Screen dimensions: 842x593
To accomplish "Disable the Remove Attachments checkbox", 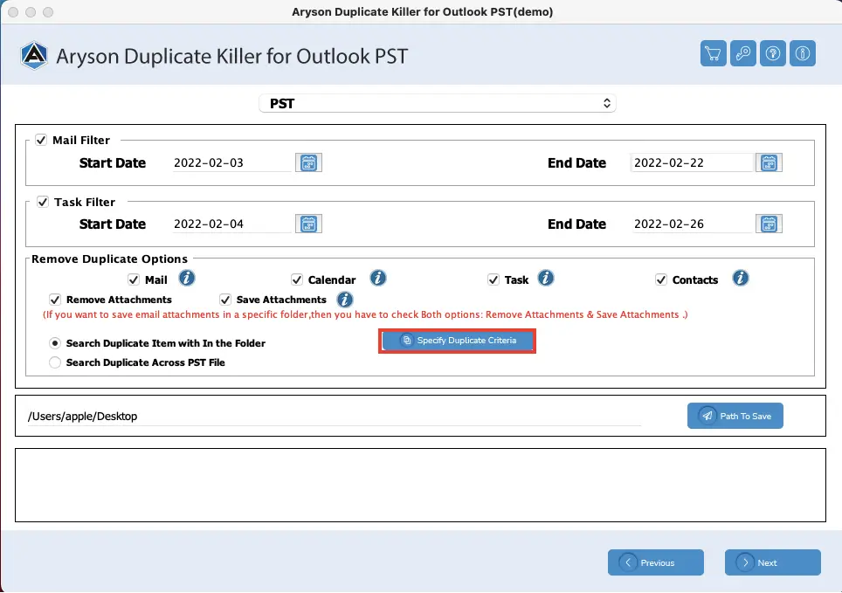I will point(55,300).
